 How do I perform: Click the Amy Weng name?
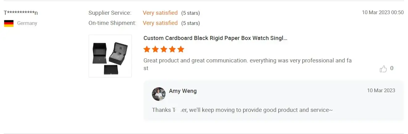click(183, 91)
